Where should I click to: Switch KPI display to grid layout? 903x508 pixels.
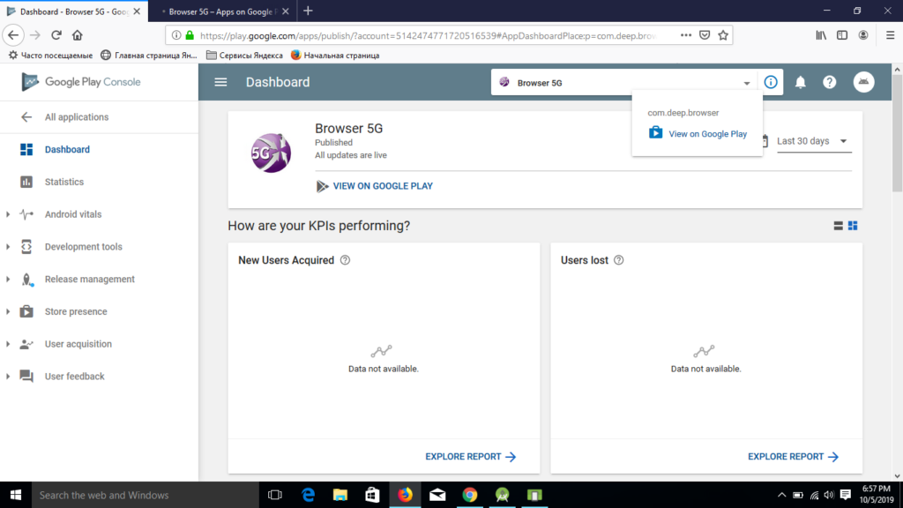pos(852,225)
